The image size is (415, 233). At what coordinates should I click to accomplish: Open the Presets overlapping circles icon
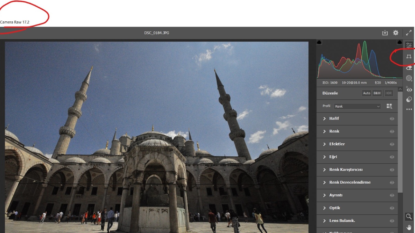(x=409, y=99)
